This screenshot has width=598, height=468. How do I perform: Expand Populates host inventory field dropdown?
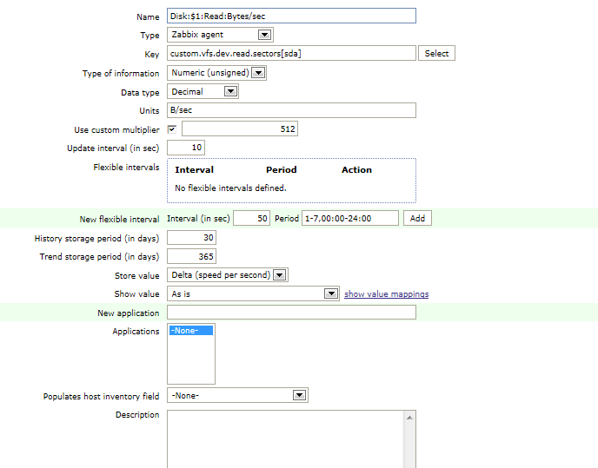tap(237, 395)
